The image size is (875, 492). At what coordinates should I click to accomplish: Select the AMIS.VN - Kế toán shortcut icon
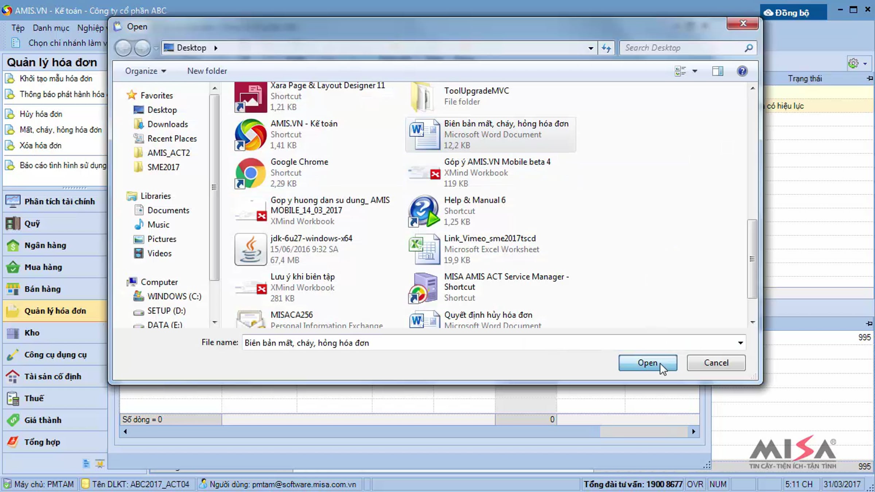tap(250, 135)
